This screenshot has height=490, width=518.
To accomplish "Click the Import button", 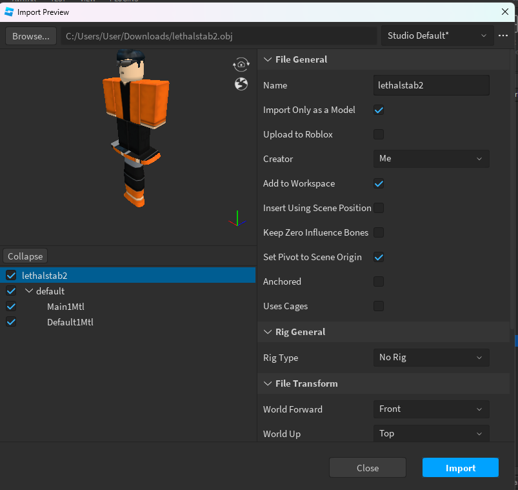I will [460, 467].
